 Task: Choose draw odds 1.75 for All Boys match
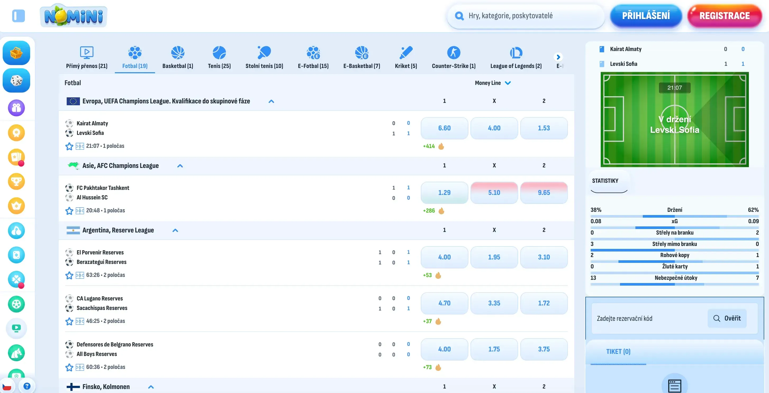tap(494, 349)
